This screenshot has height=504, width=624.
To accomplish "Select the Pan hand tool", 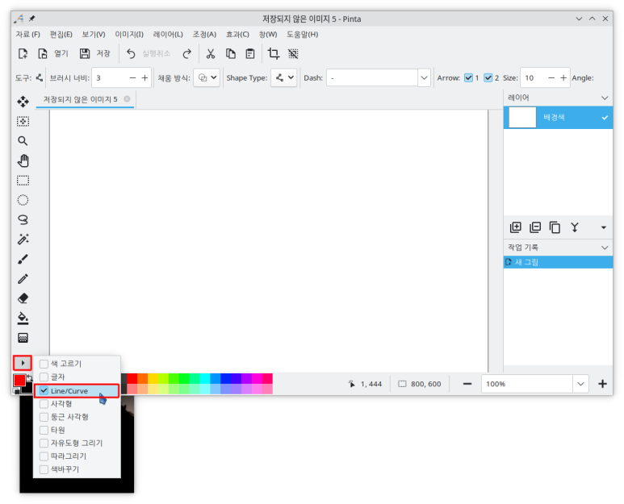I will tap(23, 160).
